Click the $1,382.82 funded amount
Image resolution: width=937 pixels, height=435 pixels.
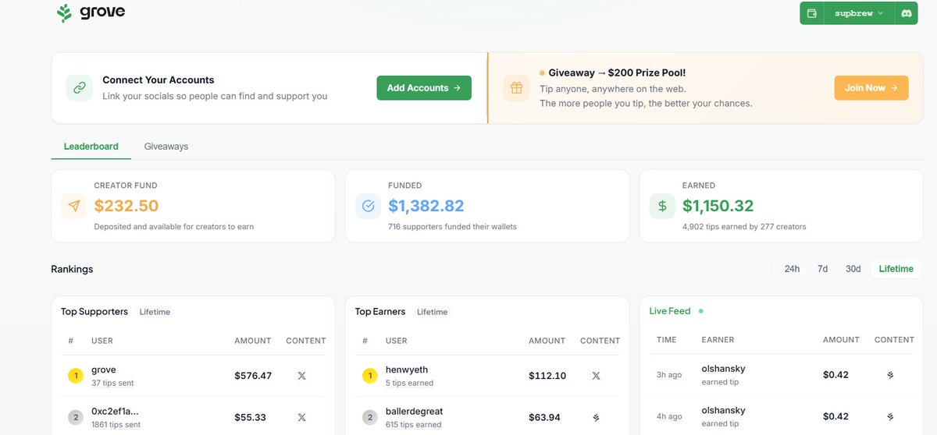point(426,206)
